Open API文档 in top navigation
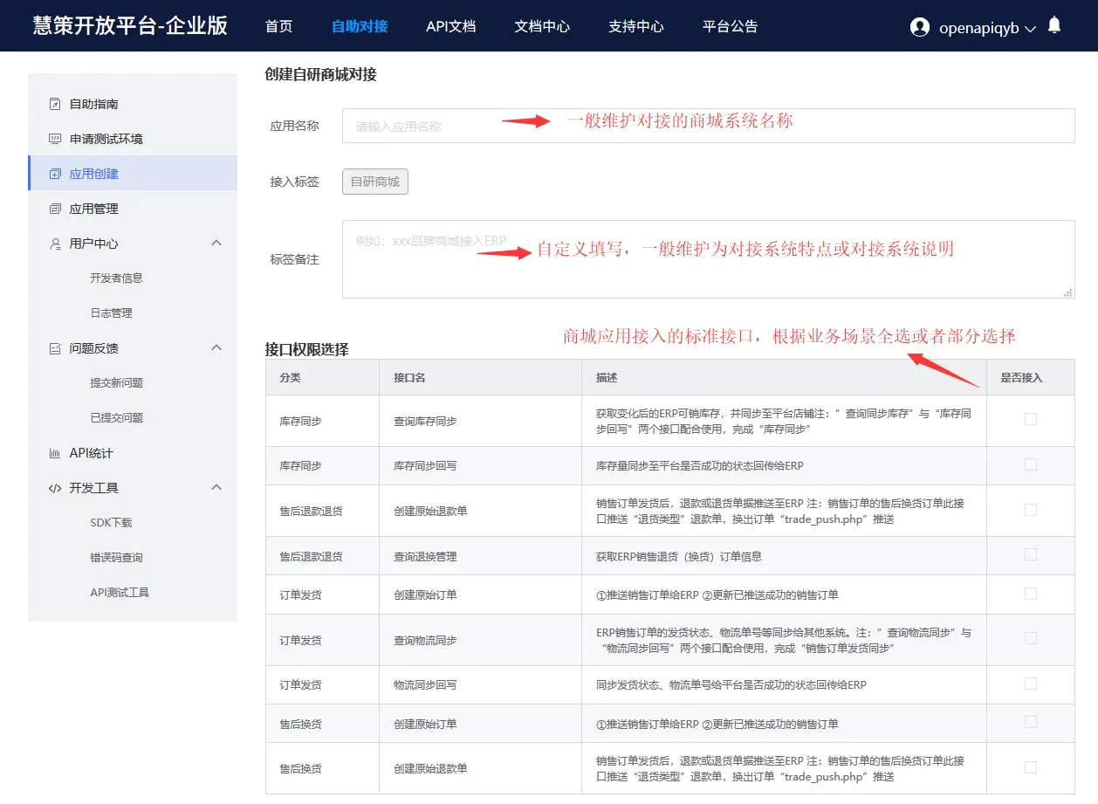Viewport: 1098px width, 804px height. click(450, 26)
